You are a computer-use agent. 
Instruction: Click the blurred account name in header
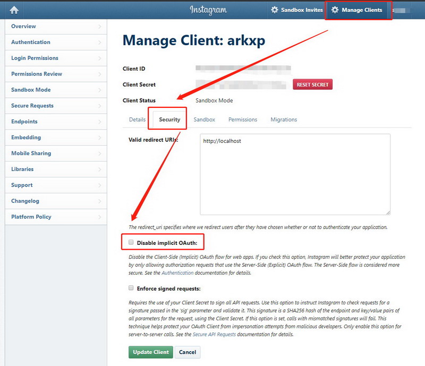click(403, 10)
